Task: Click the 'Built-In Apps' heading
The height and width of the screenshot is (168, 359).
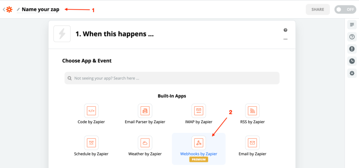Action: click(172, 96)
